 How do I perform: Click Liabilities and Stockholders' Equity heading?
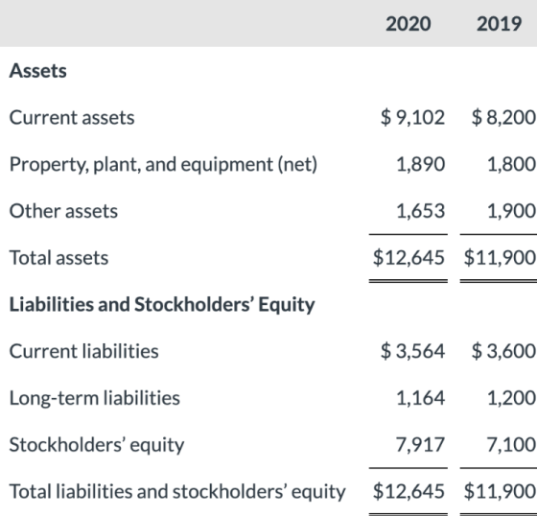point(162,305)
